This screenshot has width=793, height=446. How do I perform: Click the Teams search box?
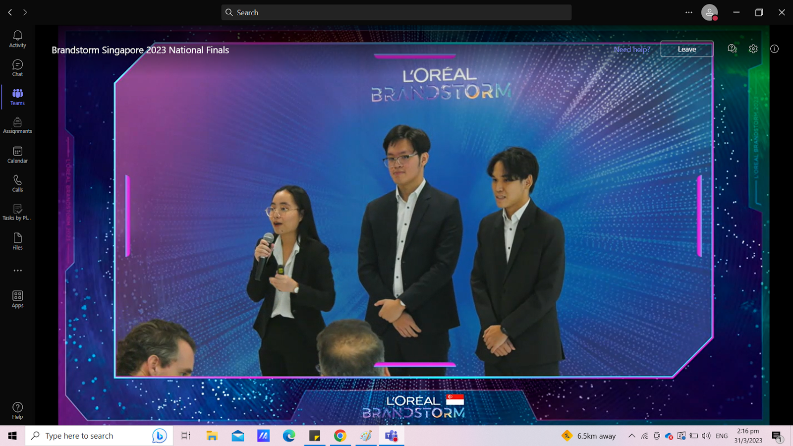(x=396, y=12)
